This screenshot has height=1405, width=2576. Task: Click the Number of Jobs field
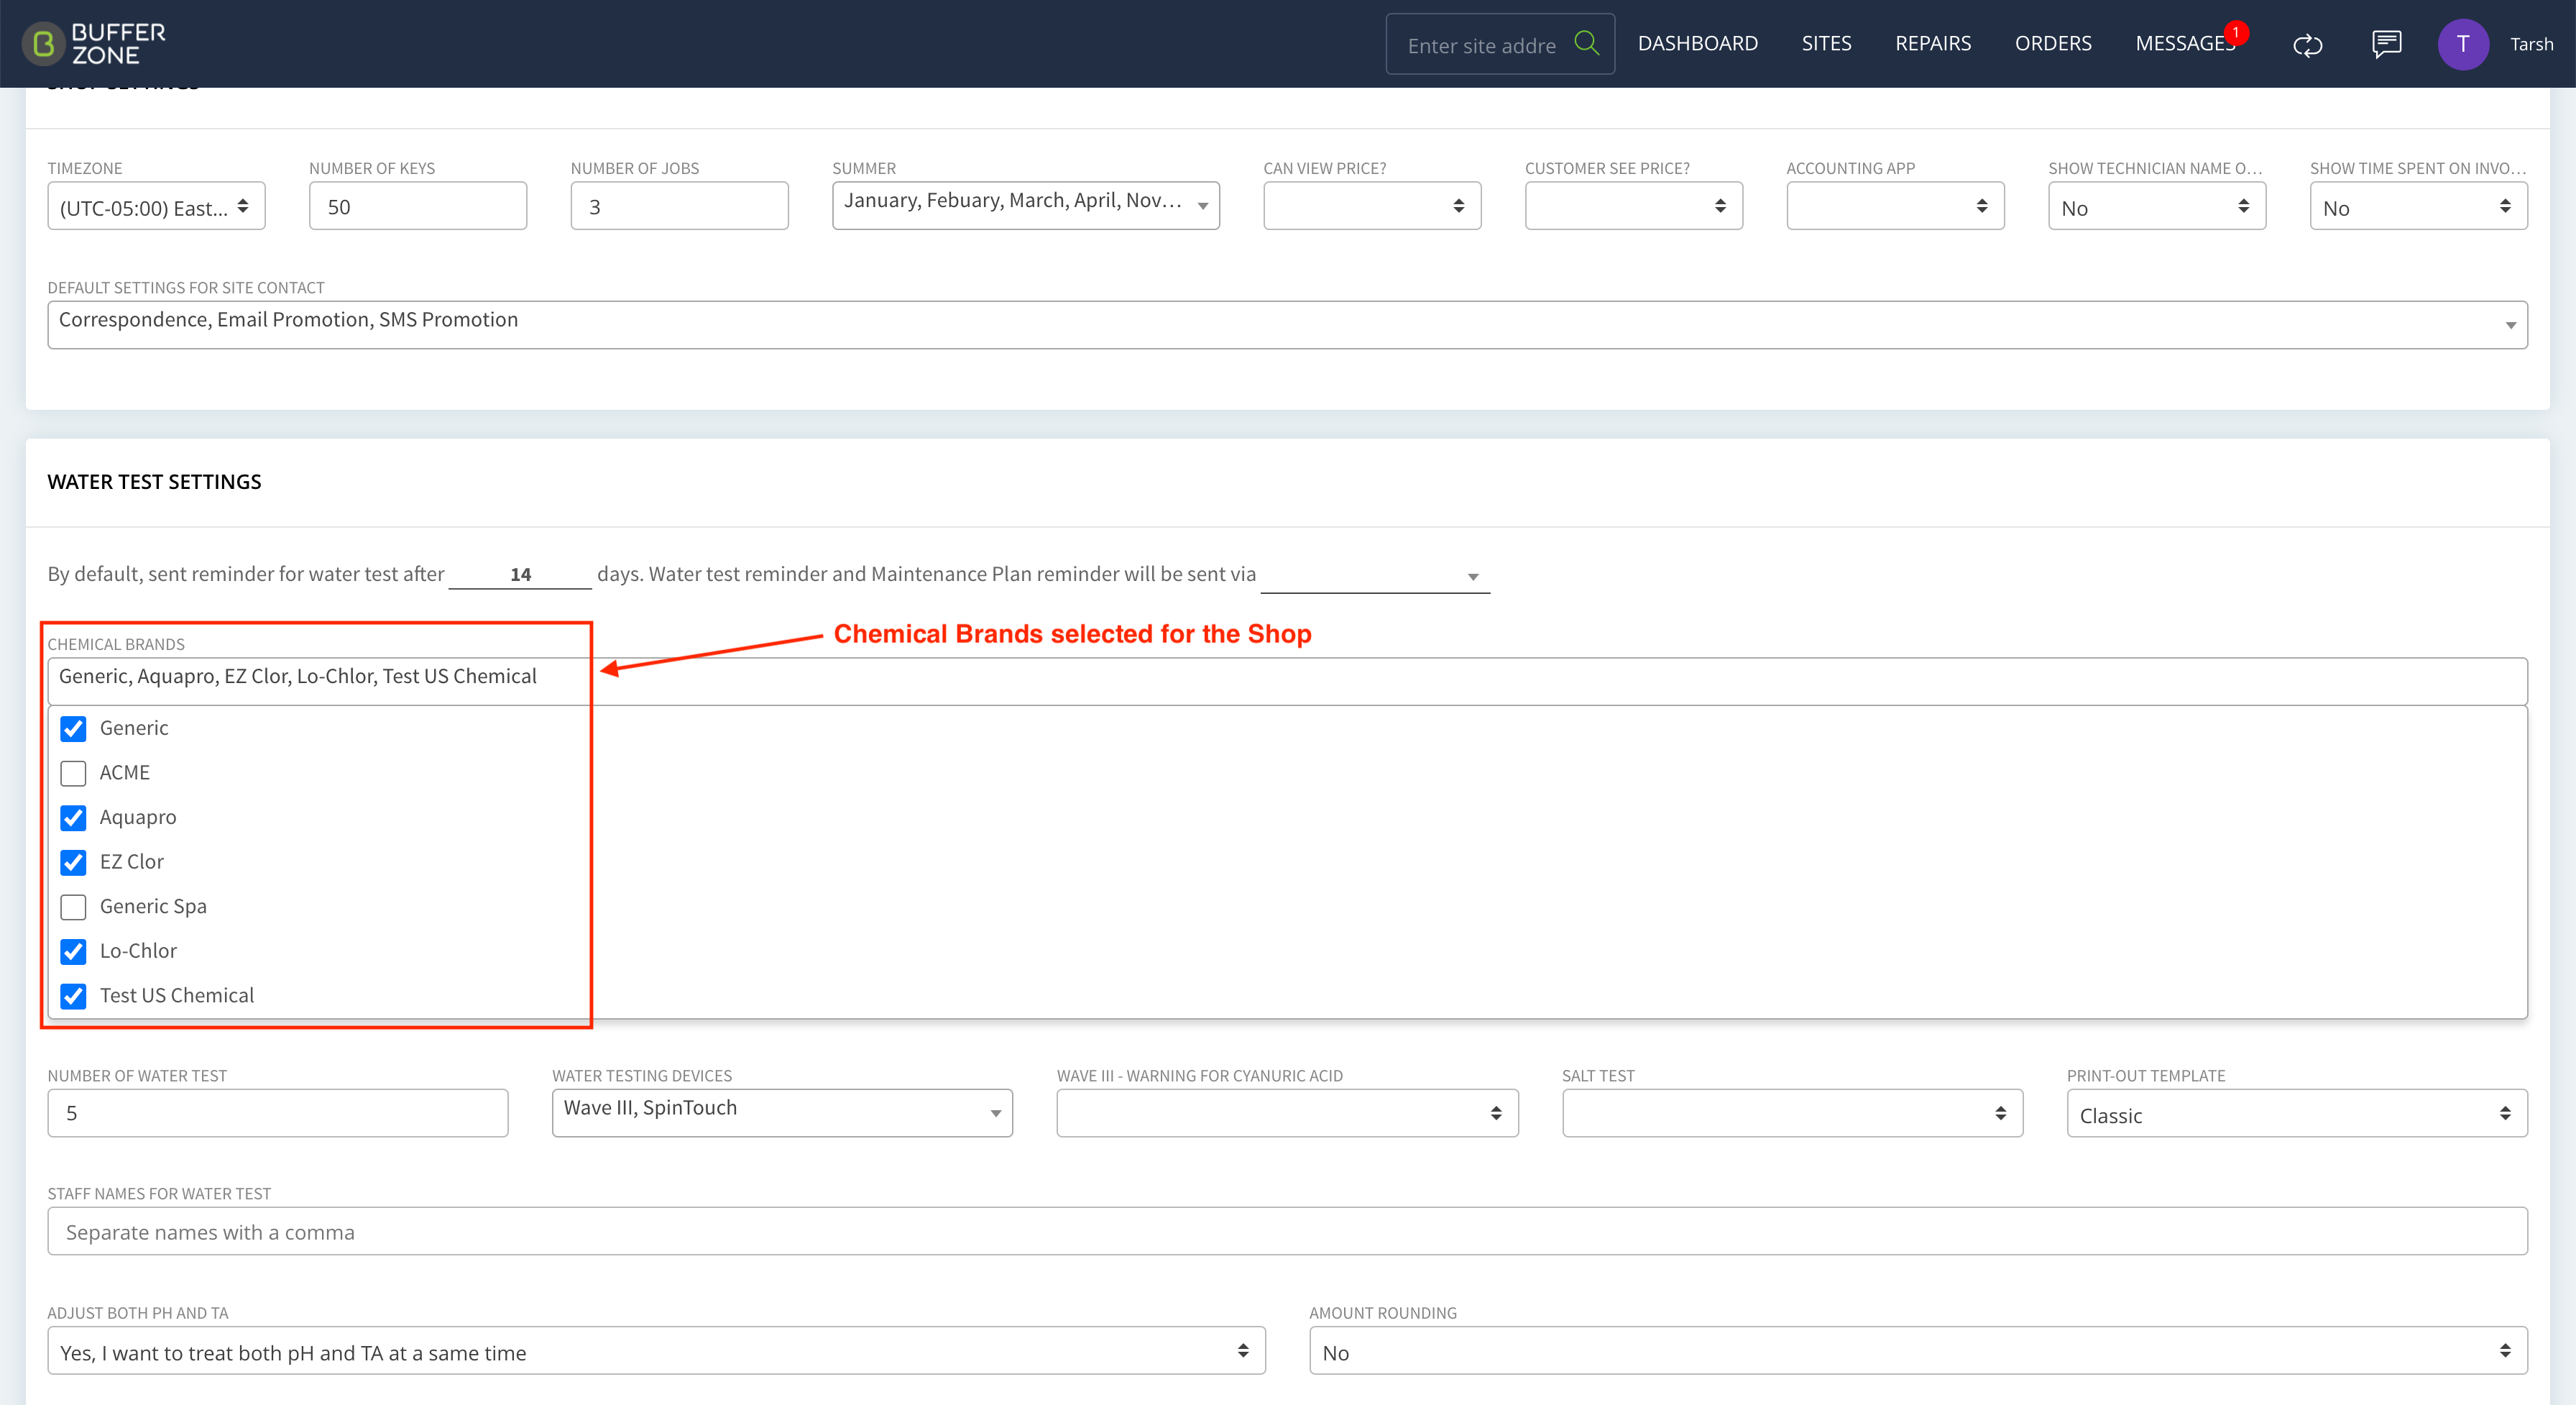679,206
